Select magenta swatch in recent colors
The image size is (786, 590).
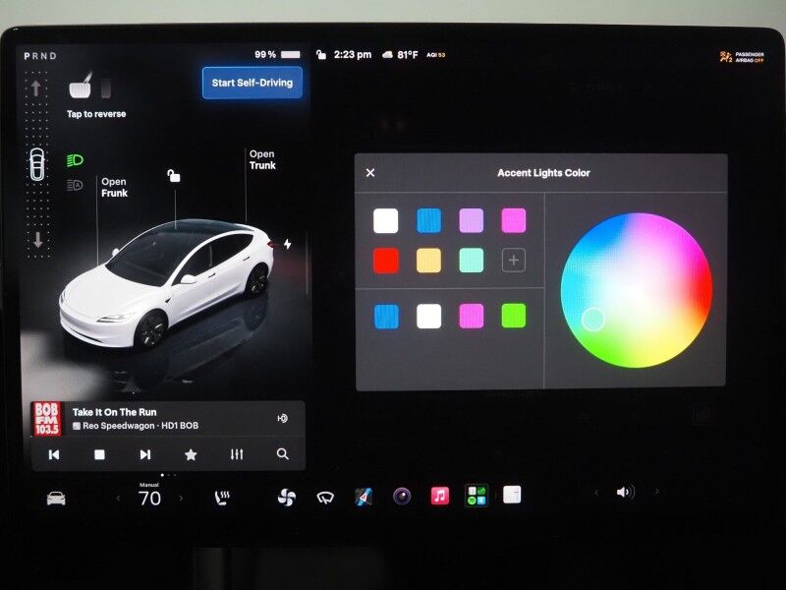pyautogui.click(x=472, y=316)
